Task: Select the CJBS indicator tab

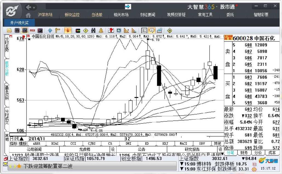Action: coord(91,143)
